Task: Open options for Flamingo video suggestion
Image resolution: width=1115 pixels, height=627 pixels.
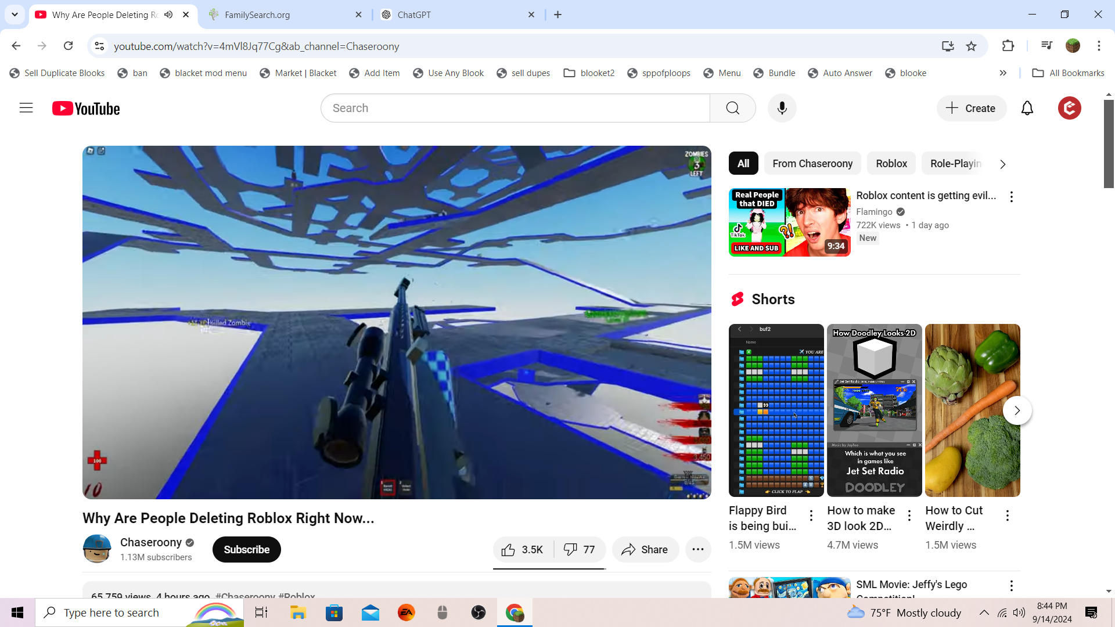Action: (1011, 197)
